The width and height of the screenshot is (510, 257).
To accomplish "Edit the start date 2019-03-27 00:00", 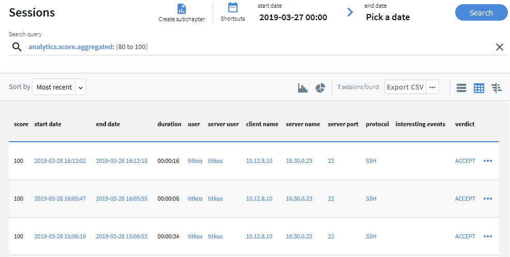I will (x=293, y=17).
